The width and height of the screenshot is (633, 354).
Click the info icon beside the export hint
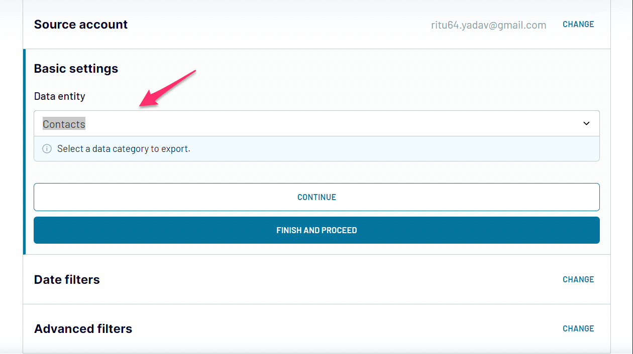click(x=47, y=149)
